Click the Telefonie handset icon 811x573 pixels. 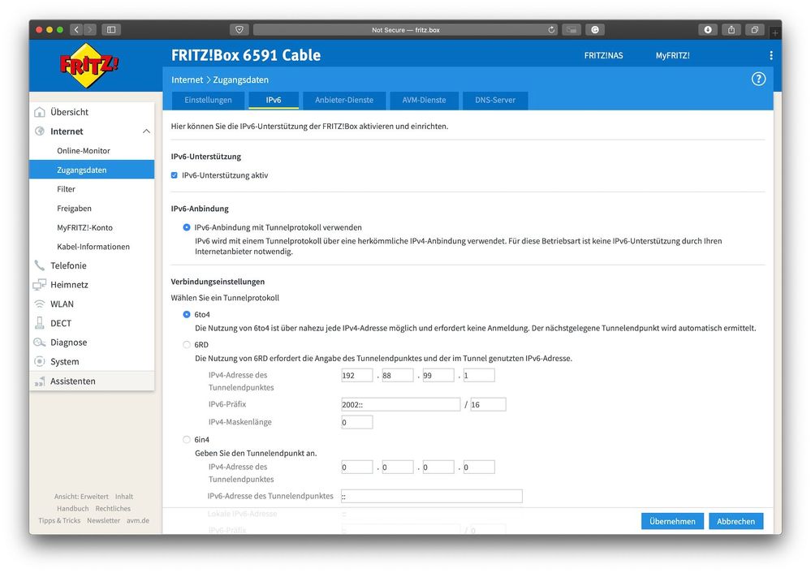[39, 265]
